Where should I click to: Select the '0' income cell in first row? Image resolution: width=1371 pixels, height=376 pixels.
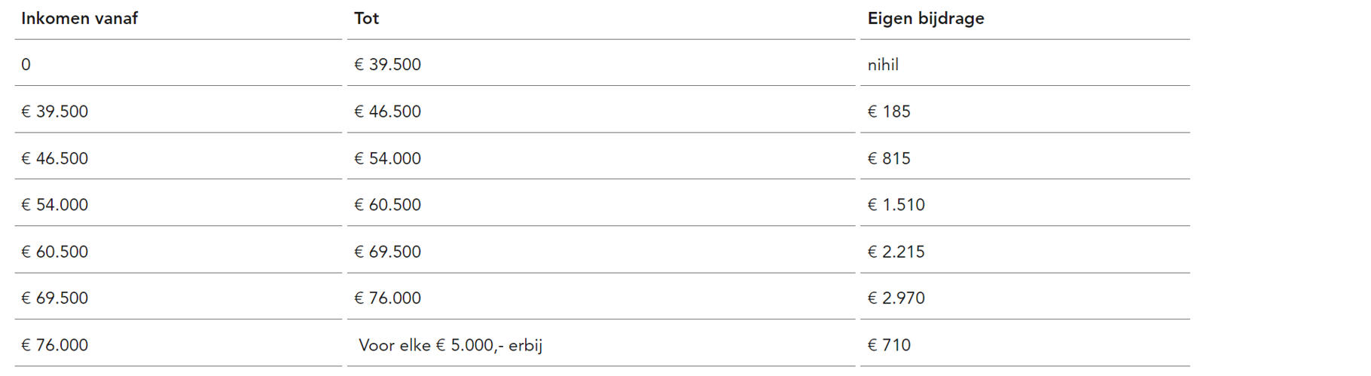tap(26, 65)
